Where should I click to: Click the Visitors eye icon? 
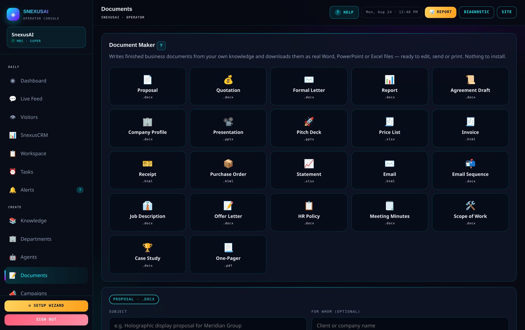tap(13, 117)
